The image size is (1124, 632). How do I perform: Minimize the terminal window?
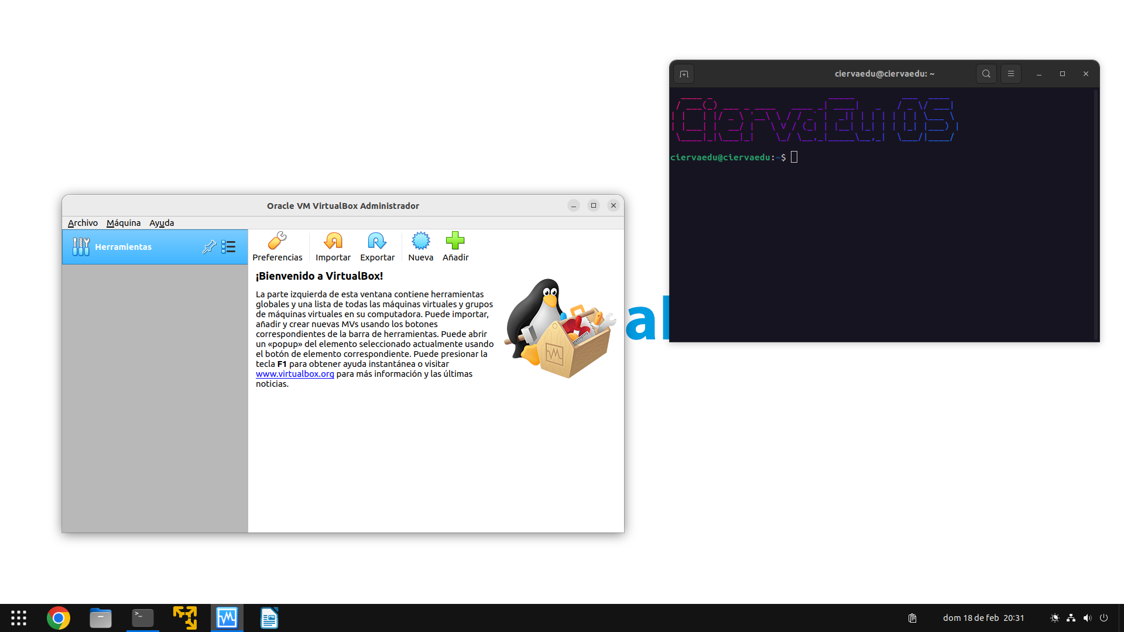click(1039, 74)
